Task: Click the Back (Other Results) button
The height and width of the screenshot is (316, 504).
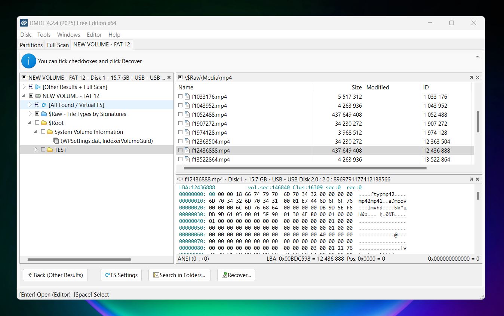Action: pyautogui.click(x=55, y=275)
